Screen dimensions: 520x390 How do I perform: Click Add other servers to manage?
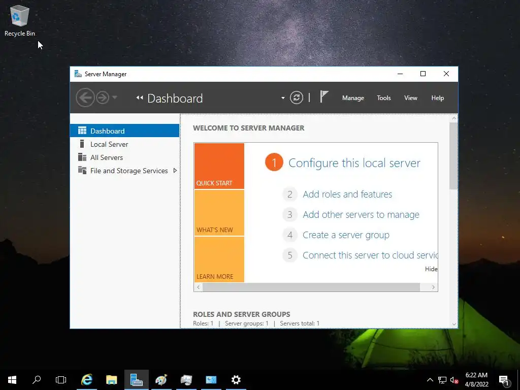(x=361, y=215)
